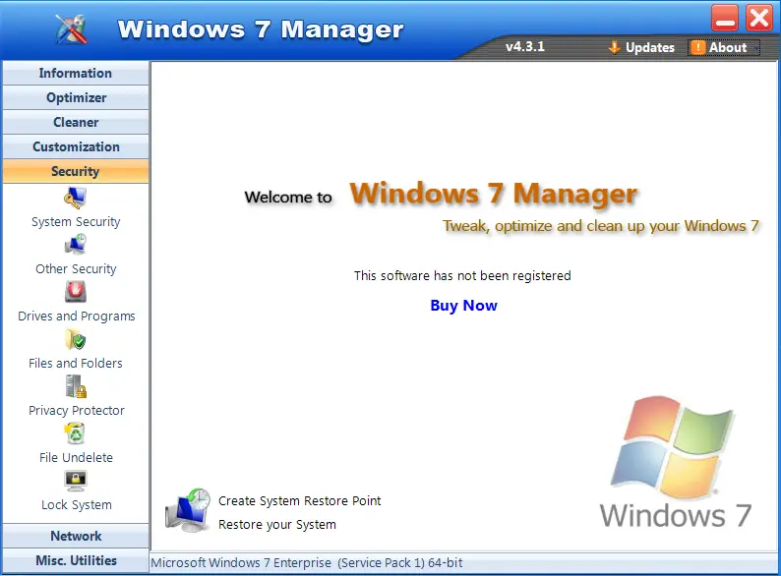Open the Drives and Programs icon
781x576 pixels.
[75, 292]
